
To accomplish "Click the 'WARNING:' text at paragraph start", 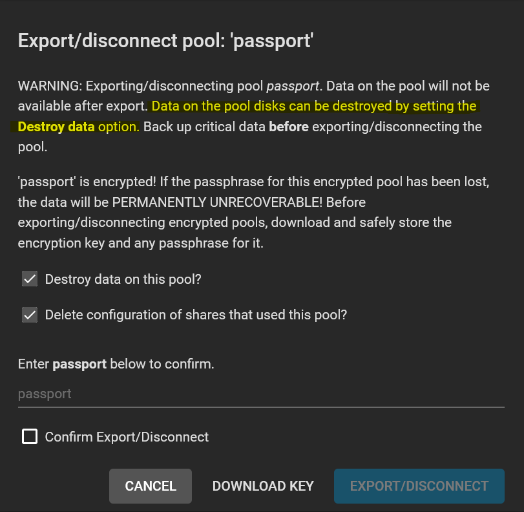I will (50, 86).
